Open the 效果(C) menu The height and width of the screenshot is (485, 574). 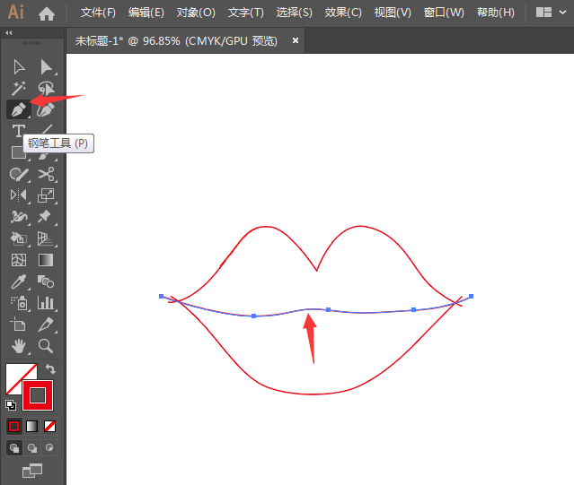pos(342,13)
